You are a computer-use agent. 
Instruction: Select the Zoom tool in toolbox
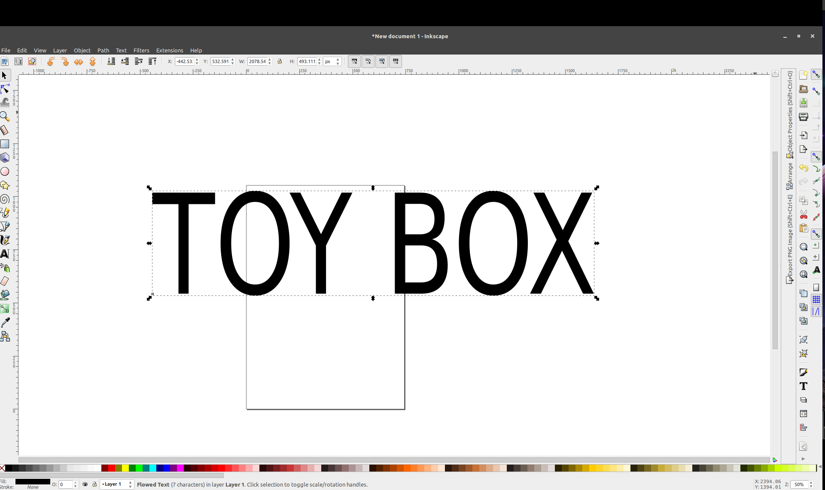click(x=5, y=116)
